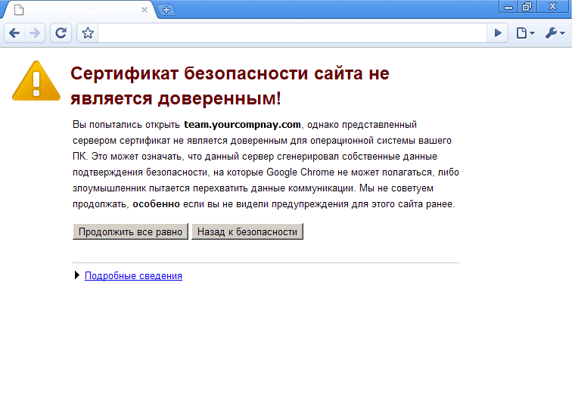572x413 pixels.
Task: Click heading 'Сертификат безопасности сайта не'
Action: point(230,73)
